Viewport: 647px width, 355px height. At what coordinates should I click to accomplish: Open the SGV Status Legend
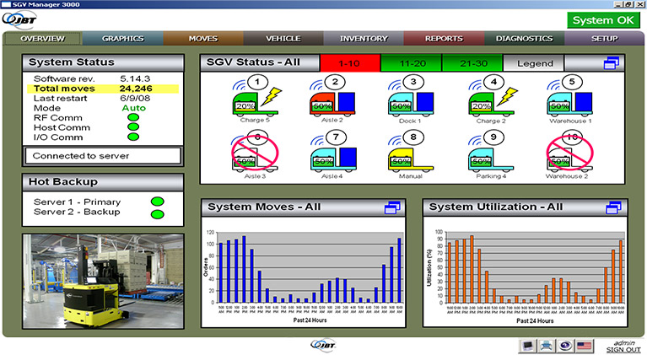535,63
